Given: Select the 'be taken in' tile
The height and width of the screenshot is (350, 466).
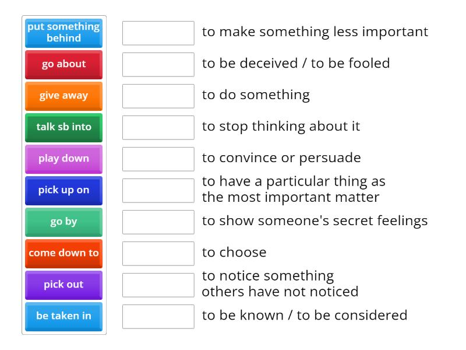Looking at the screenshot, I should [63, 316].
